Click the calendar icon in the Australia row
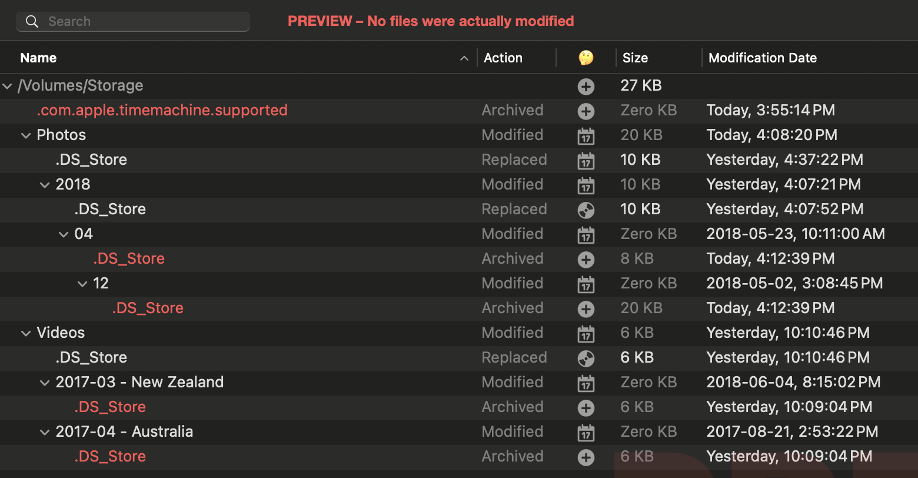 (x=586, y=432)
